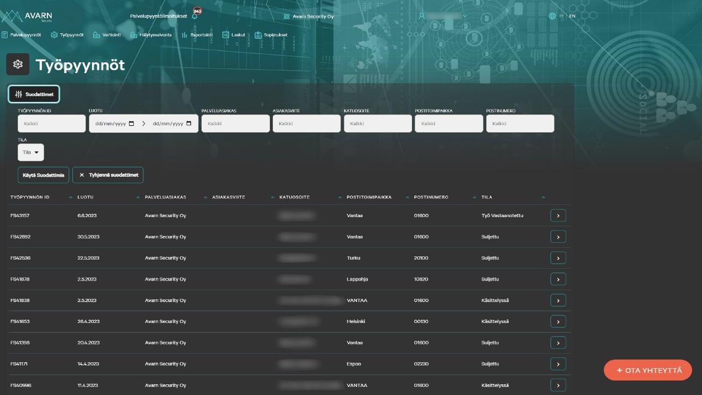Expand the user account dropdown chevron

pos(465,16)
